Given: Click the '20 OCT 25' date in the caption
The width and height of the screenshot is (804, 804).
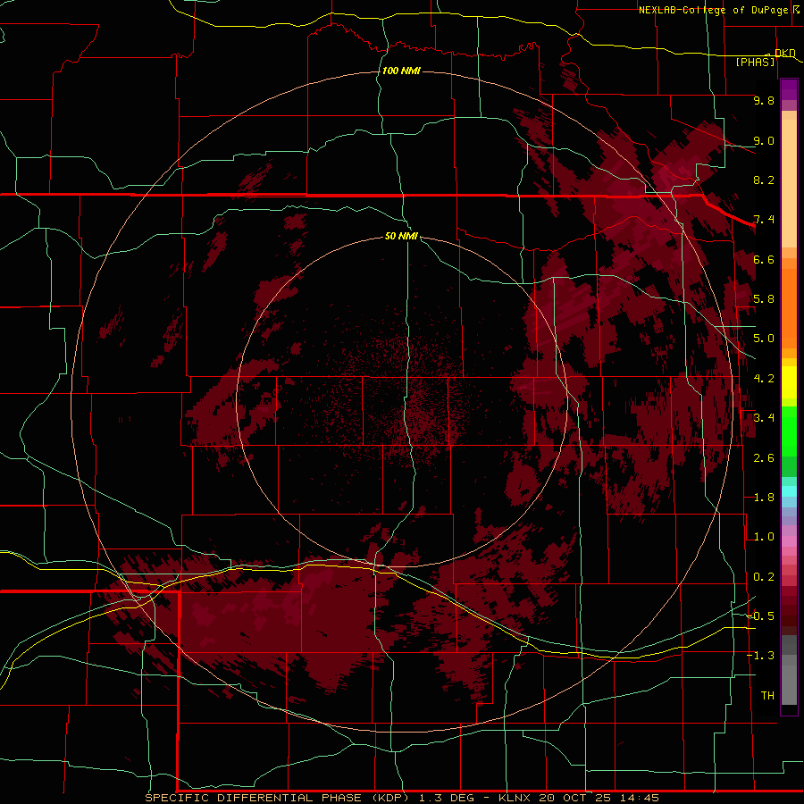Looking at the screenshot, I should coord(575,798).
